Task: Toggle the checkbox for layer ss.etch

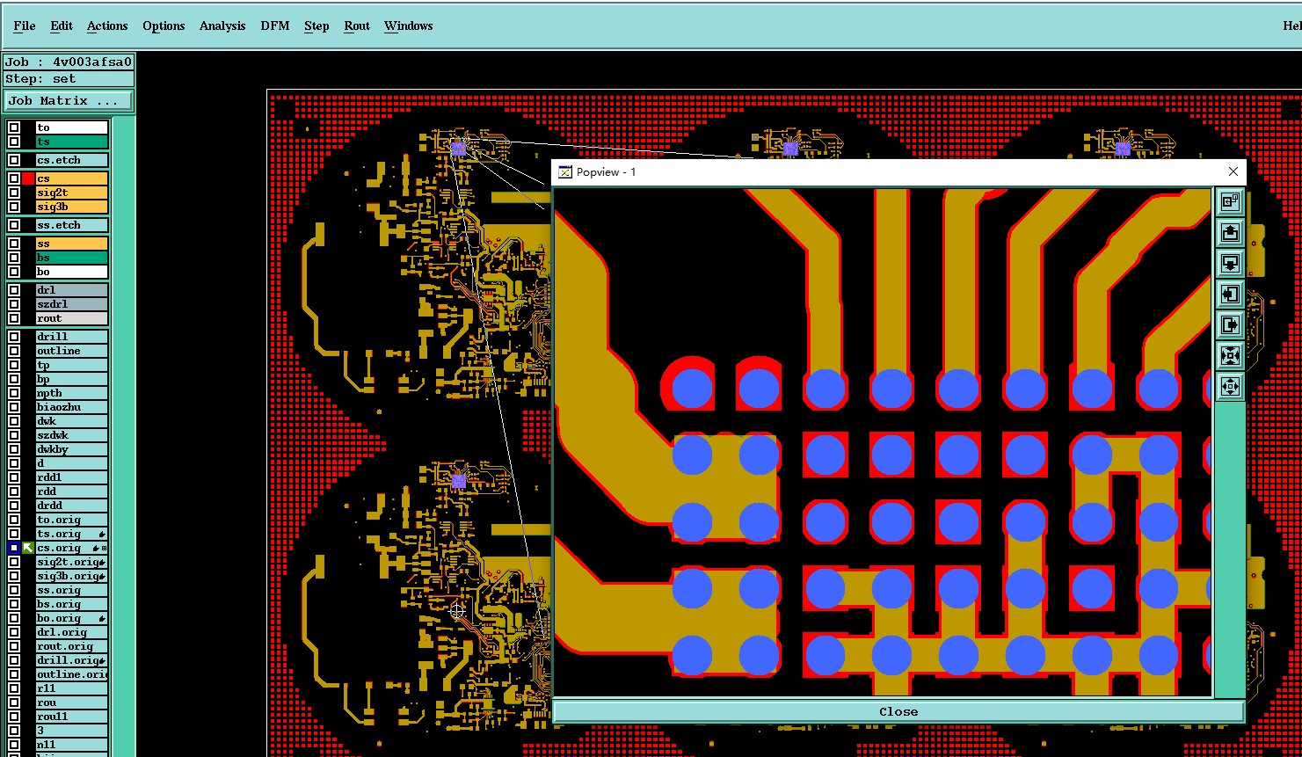Action: coord(14,225)
